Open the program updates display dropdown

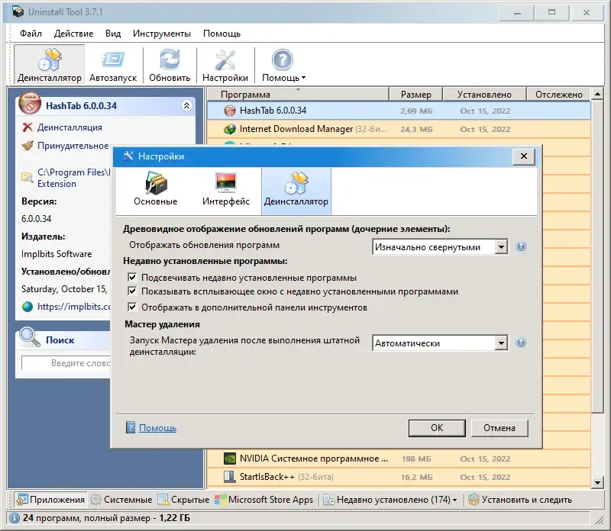click(x=503, y=246)
